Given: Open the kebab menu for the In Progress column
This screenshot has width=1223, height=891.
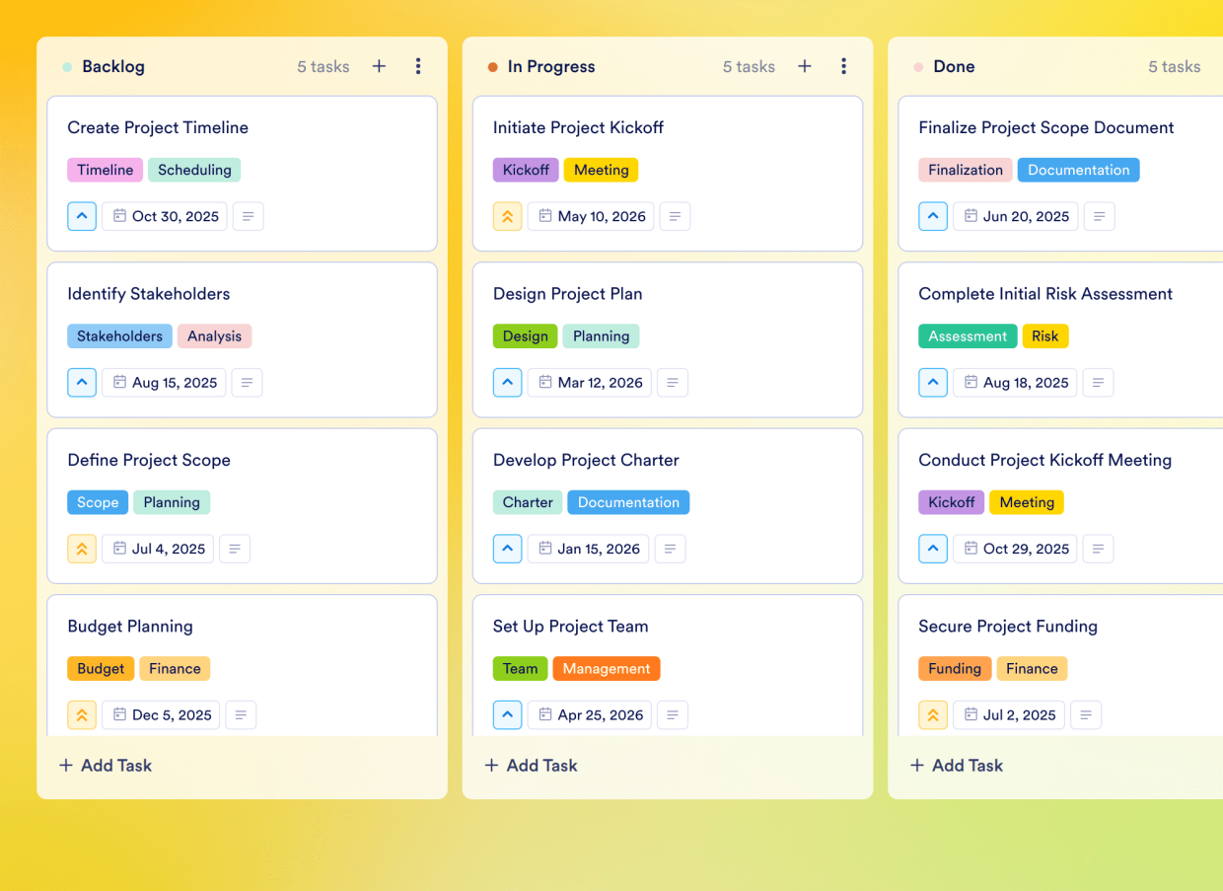Looking at the screenshot, I should coord(844,66).
